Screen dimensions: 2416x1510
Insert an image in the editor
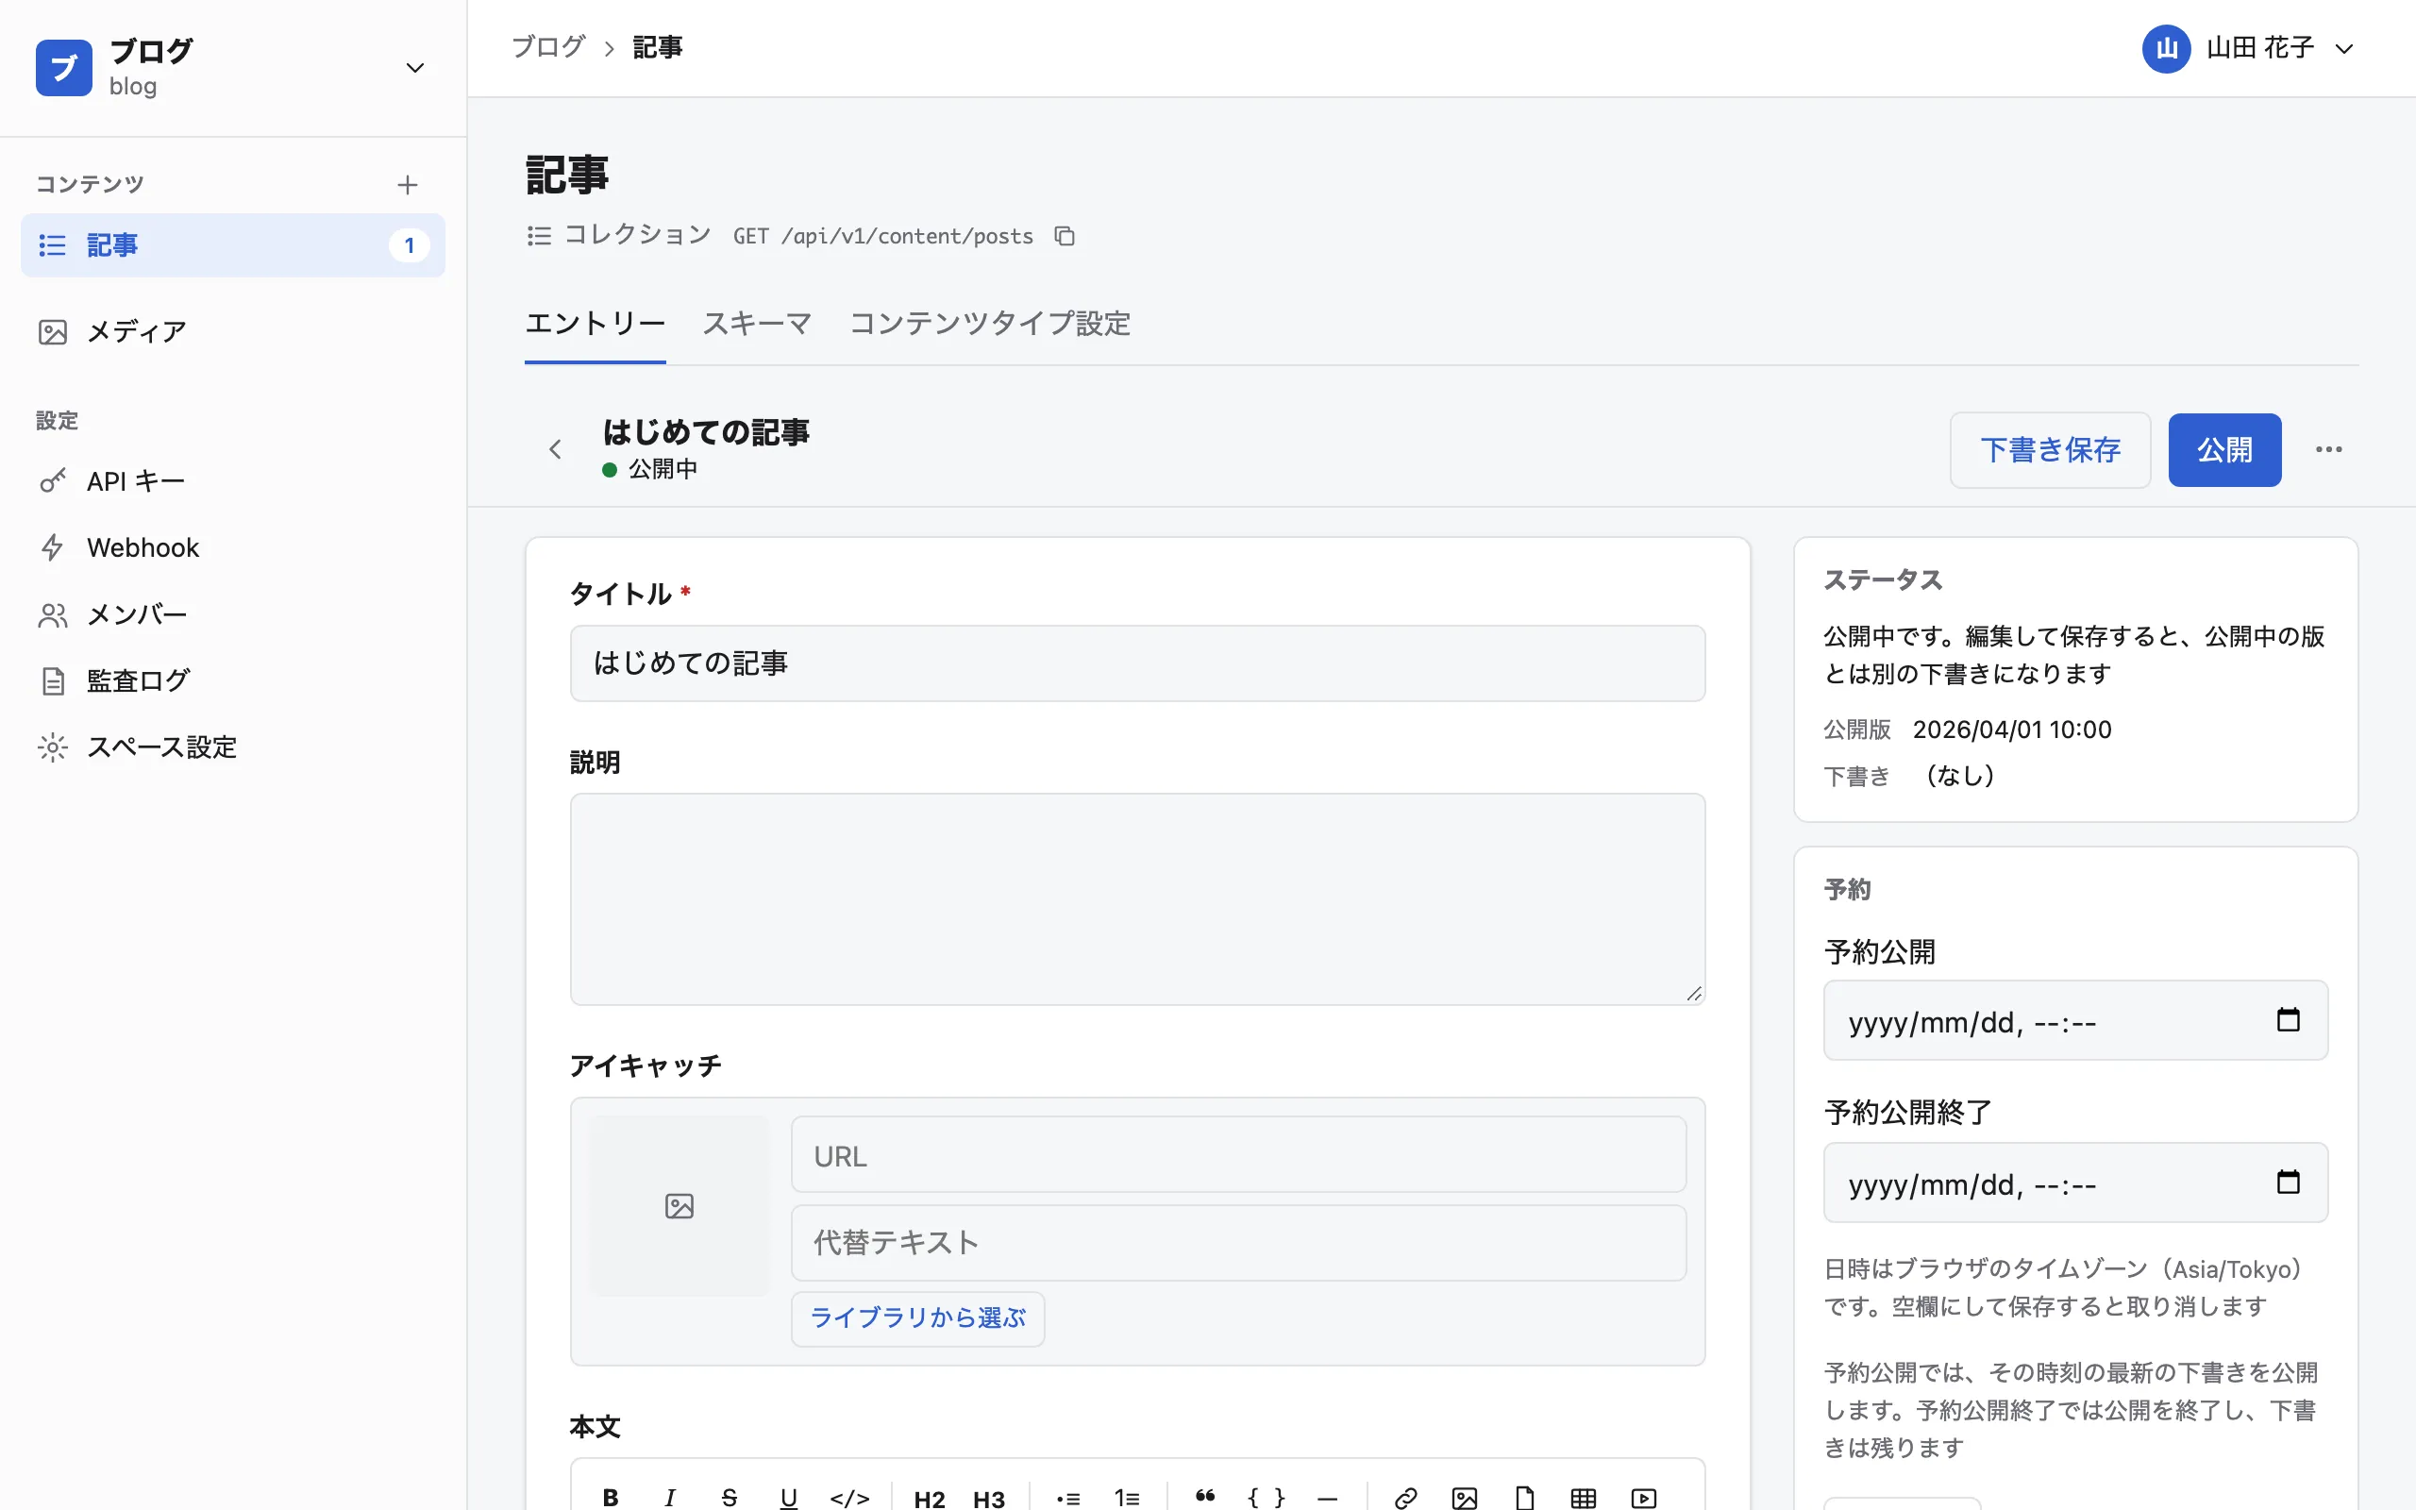point(1465,1497)
